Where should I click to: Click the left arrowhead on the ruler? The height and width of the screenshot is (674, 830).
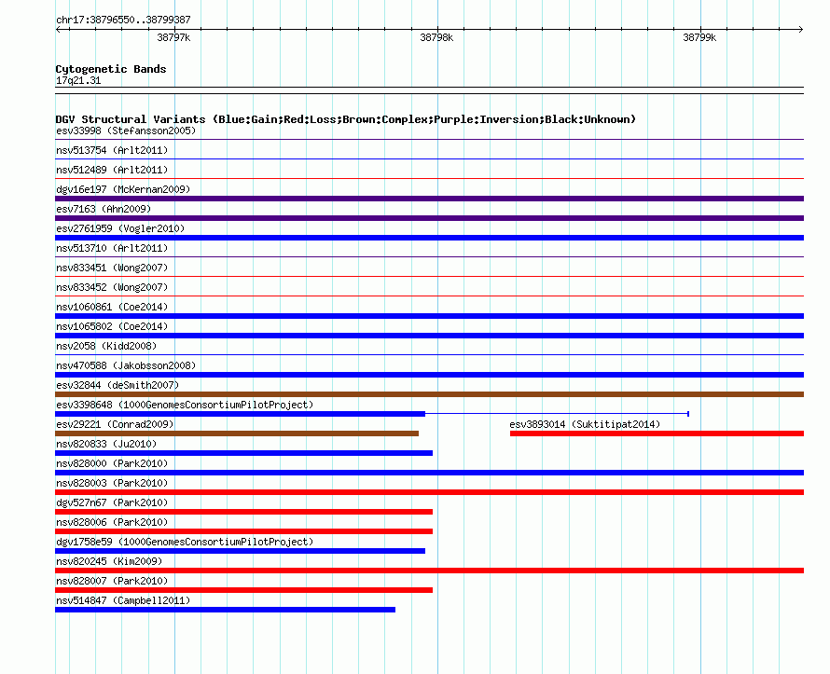[x=58, y=29]
